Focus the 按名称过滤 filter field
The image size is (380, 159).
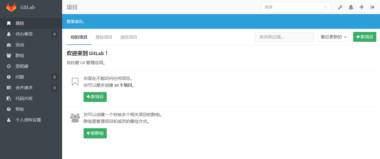click(x=284, y=37)
